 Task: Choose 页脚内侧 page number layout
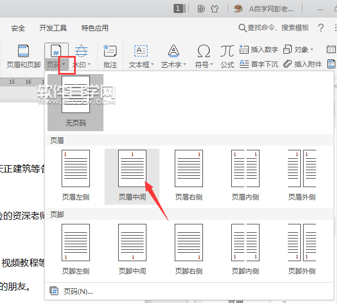[245, 250]
